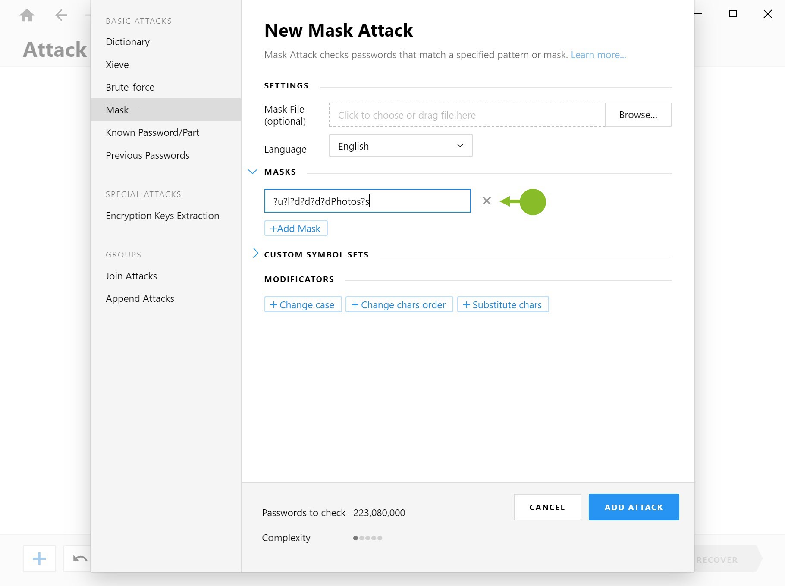The height and width of the screenshot is (586, 785).
Task: Select Brute-force from the attacks list
Action: click(130, 87)
